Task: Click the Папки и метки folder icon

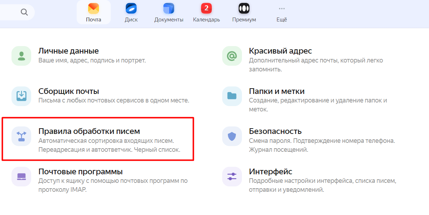Action: 232,96
